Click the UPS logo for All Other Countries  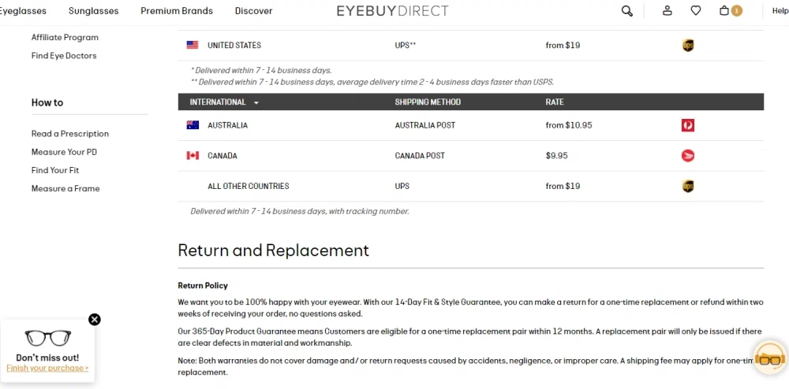coord(687,187)
